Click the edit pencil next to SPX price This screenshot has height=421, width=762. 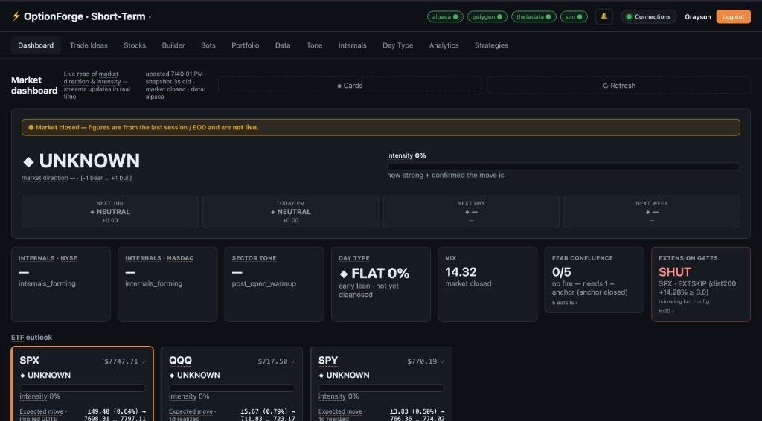coord(144,361)
